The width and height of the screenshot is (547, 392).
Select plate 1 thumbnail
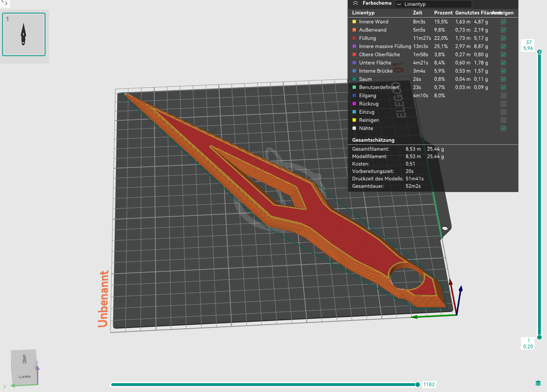pyautogui.click(x=24, y=34)
